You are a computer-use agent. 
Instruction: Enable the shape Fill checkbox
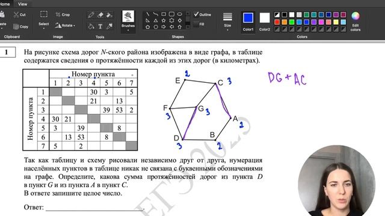tap(196, 24)
